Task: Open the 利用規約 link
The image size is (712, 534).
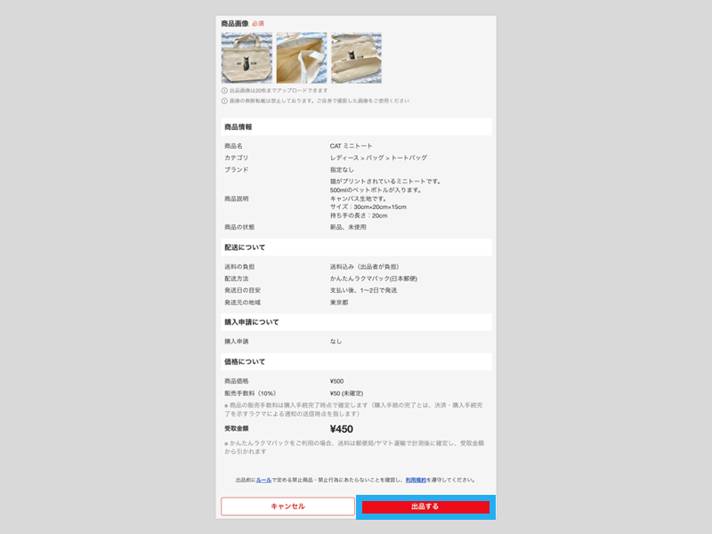Action: coord(416,480)
